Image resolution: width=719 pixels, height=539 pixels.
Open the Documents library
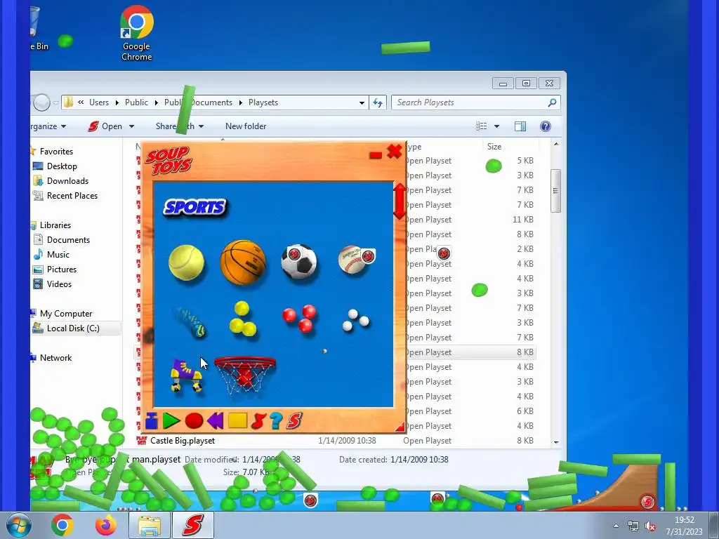click(68, 240)
